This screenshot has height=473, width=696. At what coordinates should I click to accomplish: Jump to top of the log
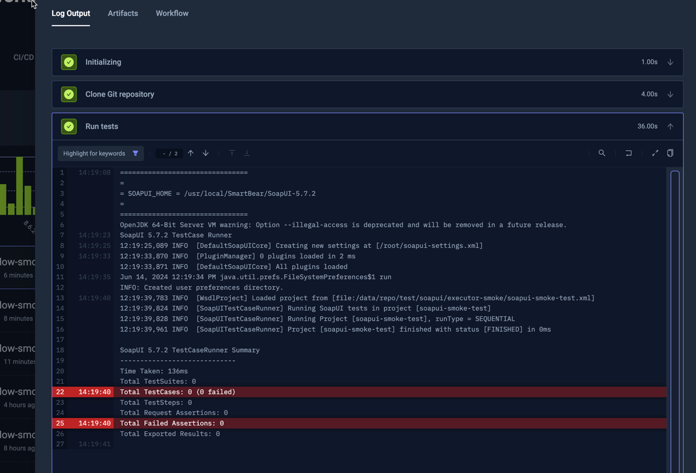point(232,153)
